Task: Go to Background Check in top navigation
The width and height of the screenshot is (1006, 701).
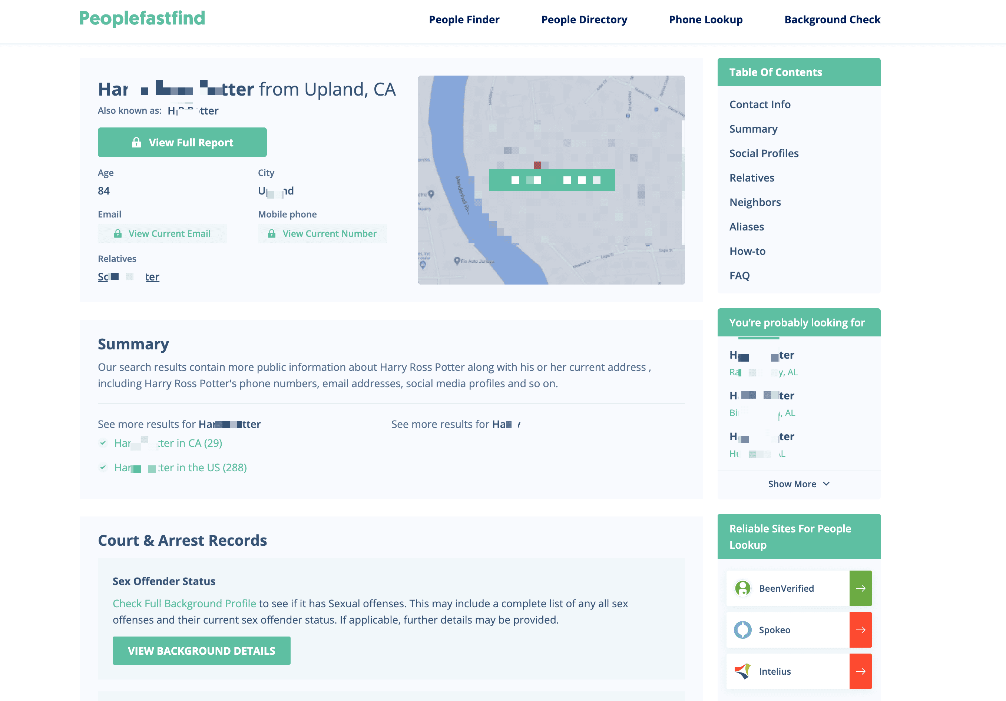Action: [832, 20]
